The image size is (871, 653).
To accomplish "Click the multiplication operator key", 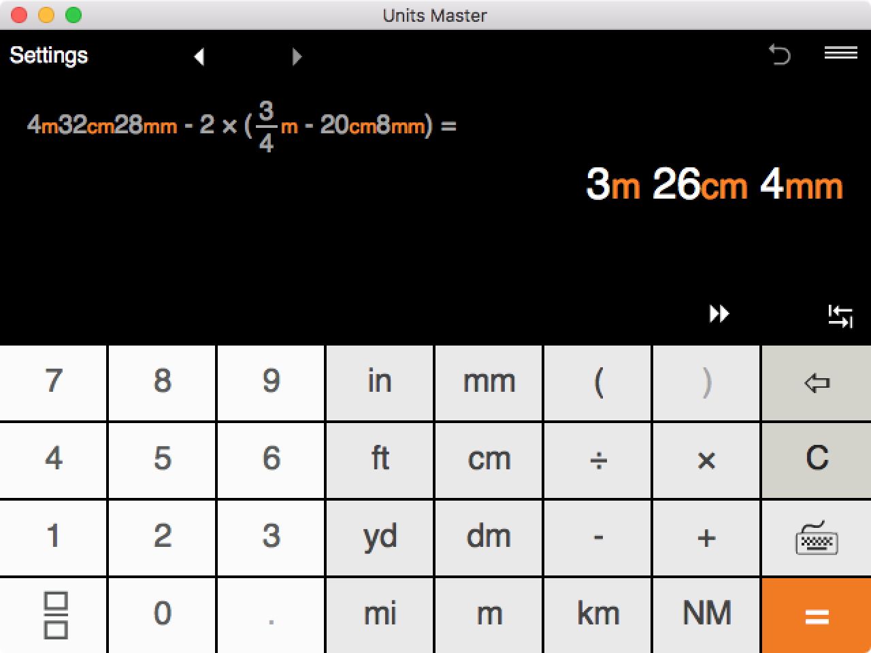I will (706, 461).
